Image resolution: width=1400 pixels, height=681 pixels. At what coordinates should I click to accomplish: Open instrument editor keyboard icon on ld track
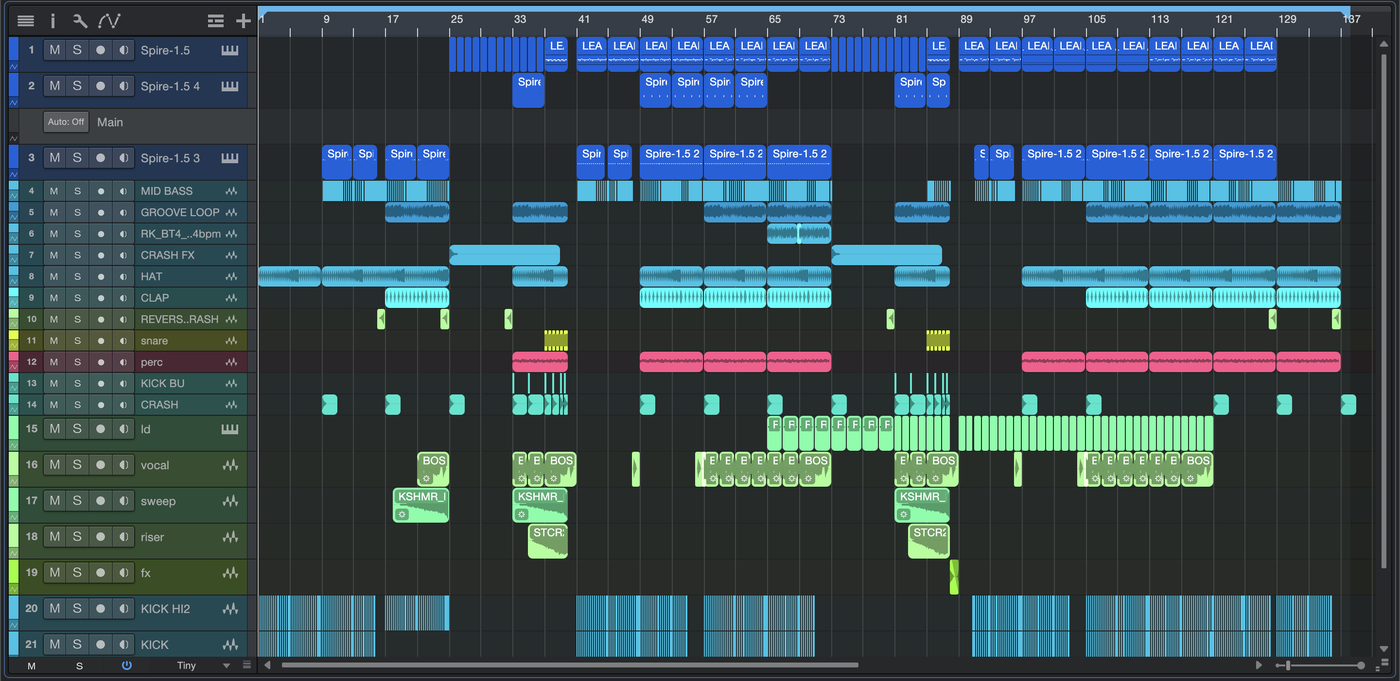pos(230,429)
